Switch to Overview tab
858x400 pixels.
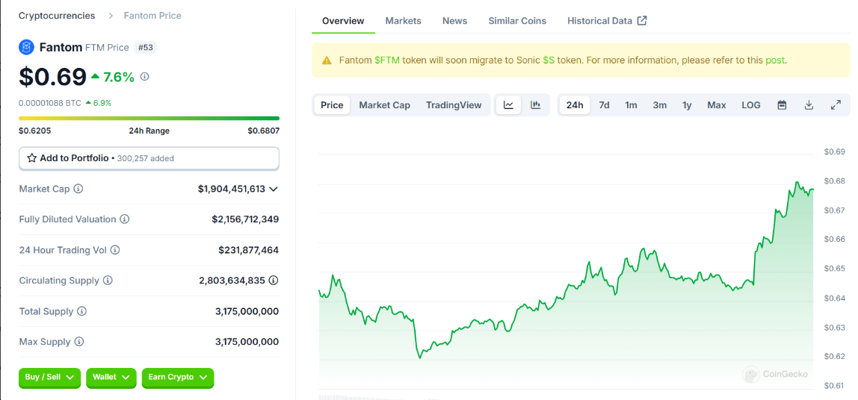coord(343,21)
